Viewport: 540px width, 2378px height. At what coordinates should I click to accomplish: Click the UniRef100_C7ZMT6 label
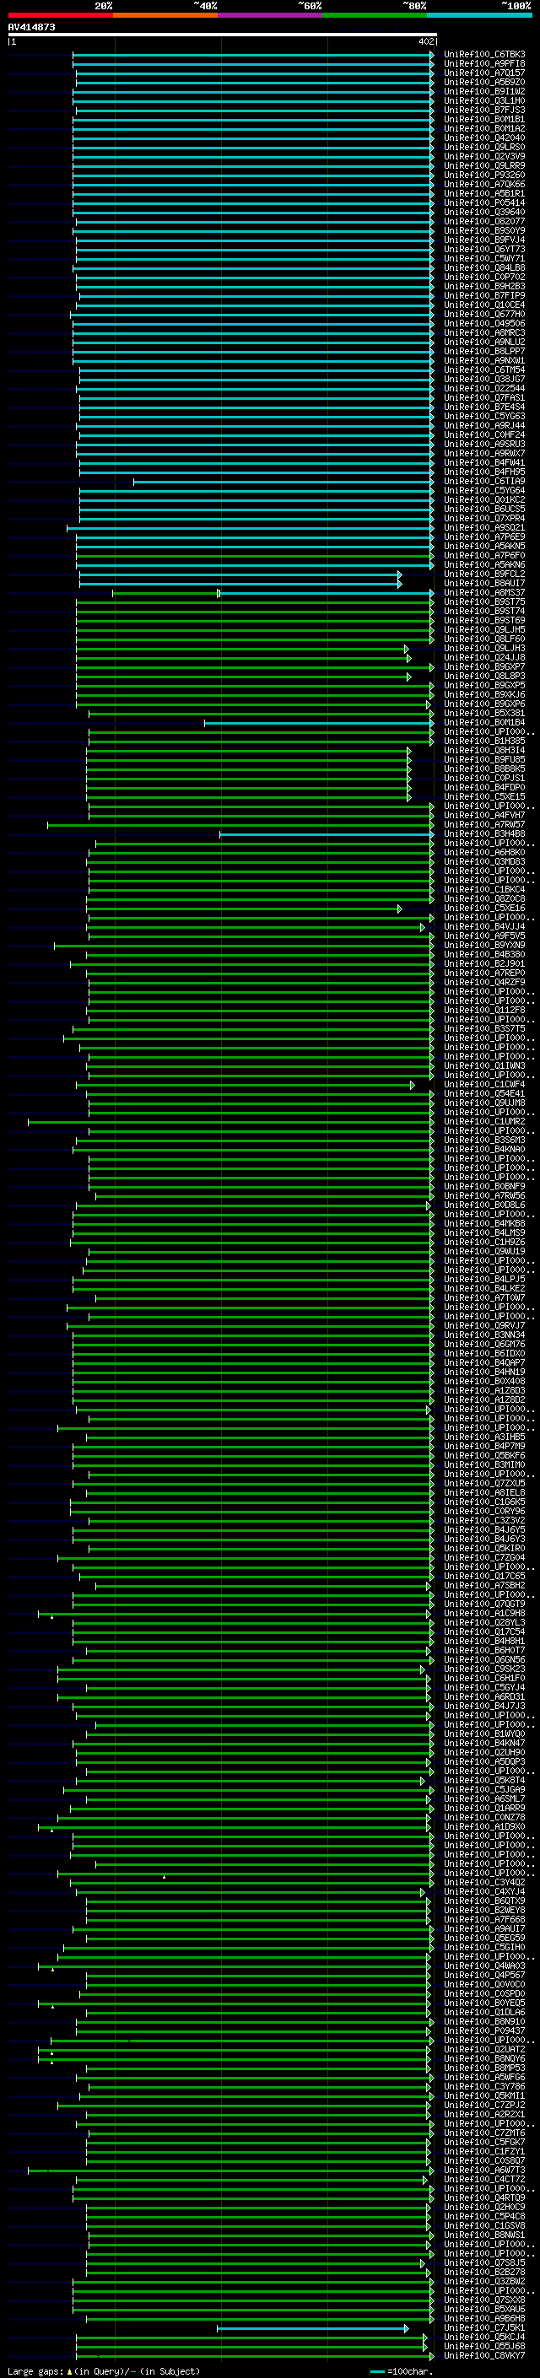coord(483,2133)
